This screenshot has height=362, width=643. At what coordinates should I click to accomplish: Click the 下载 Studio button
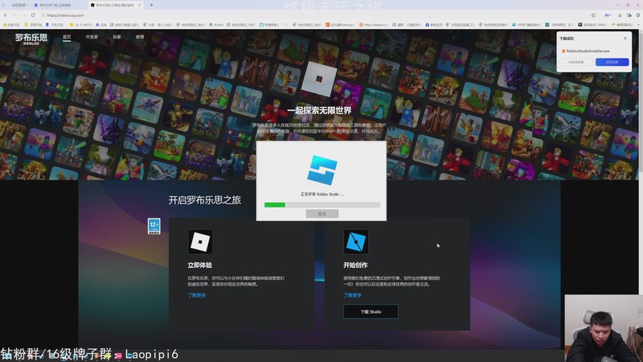tap(371, 311)
